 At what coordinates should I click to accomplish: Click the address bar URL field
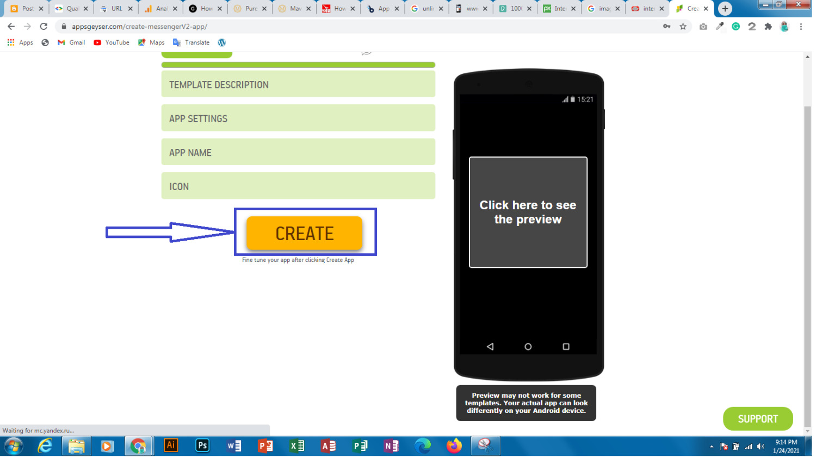pyautogui.click(x=359, y=27)
